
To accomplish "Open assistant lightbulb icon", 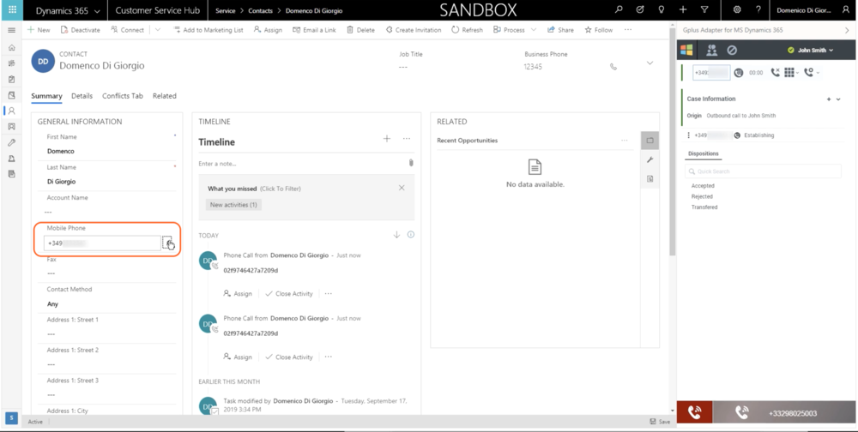I will [x=661, y=9].
